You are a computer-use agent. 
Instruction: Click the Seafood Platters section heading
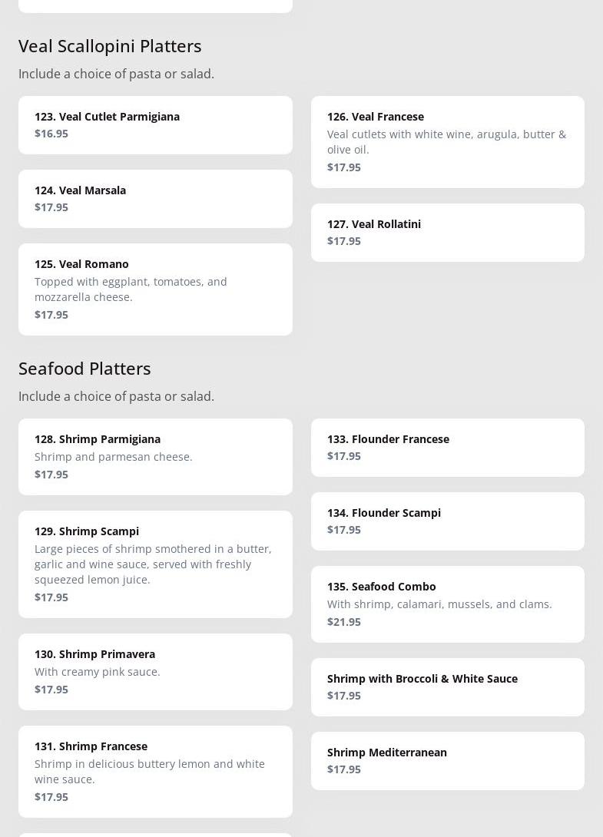coord(84,369)
